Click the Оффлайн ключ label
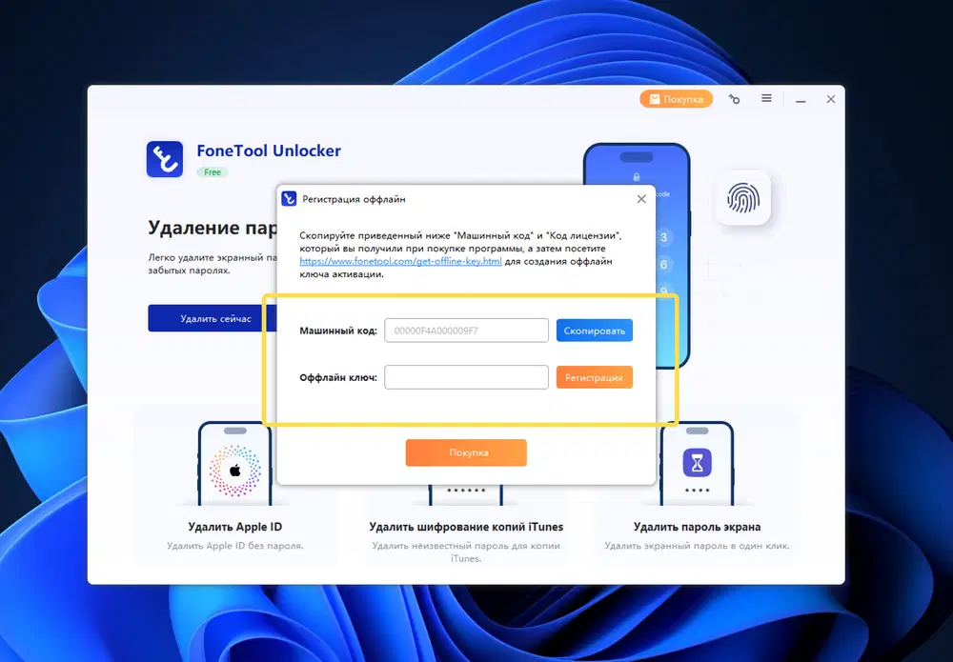This screenshot has height=662, width=953. (338, 377)
